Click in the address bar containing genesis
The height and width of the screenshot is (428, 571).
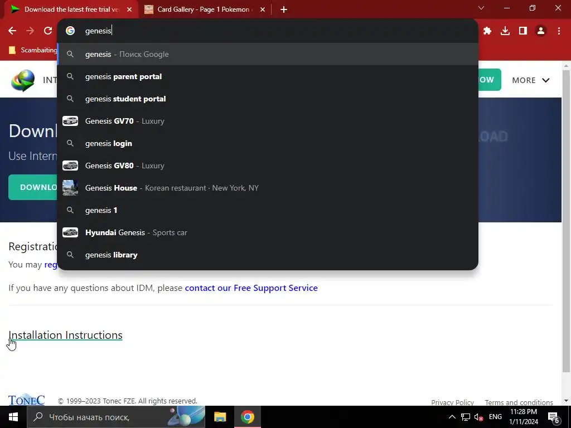[x=268, y=31]
